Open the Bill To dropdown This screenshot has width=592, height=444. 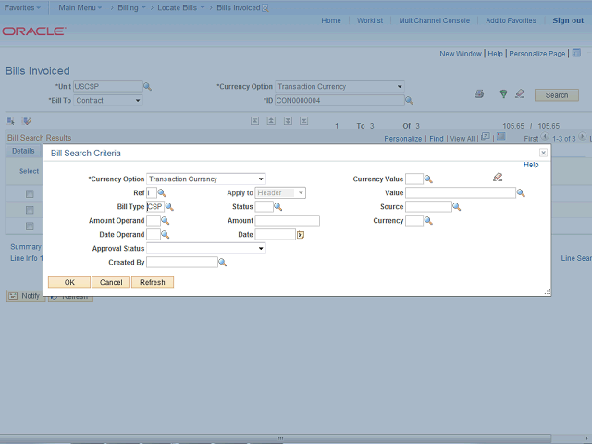[x=107, y=101]
